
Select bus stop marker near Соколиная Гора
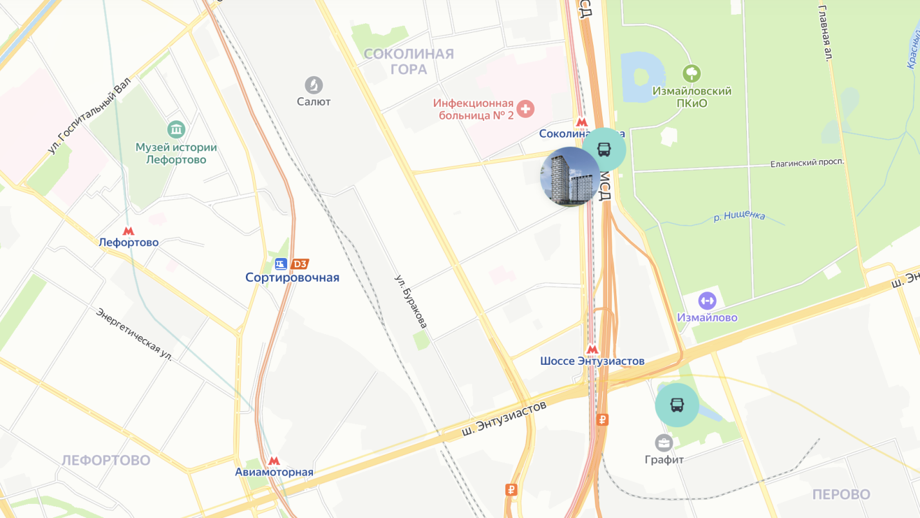click(x=604, y=149)
